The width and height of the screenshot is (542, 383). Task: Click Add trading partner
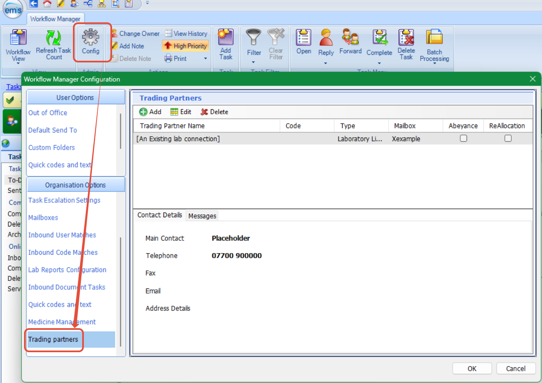click(x=150, y=112)
